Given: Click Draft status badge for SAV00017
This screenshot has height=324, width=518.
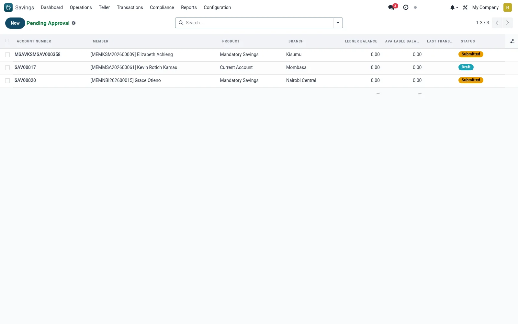Looking at the screenshot, I should pos(466,67).
